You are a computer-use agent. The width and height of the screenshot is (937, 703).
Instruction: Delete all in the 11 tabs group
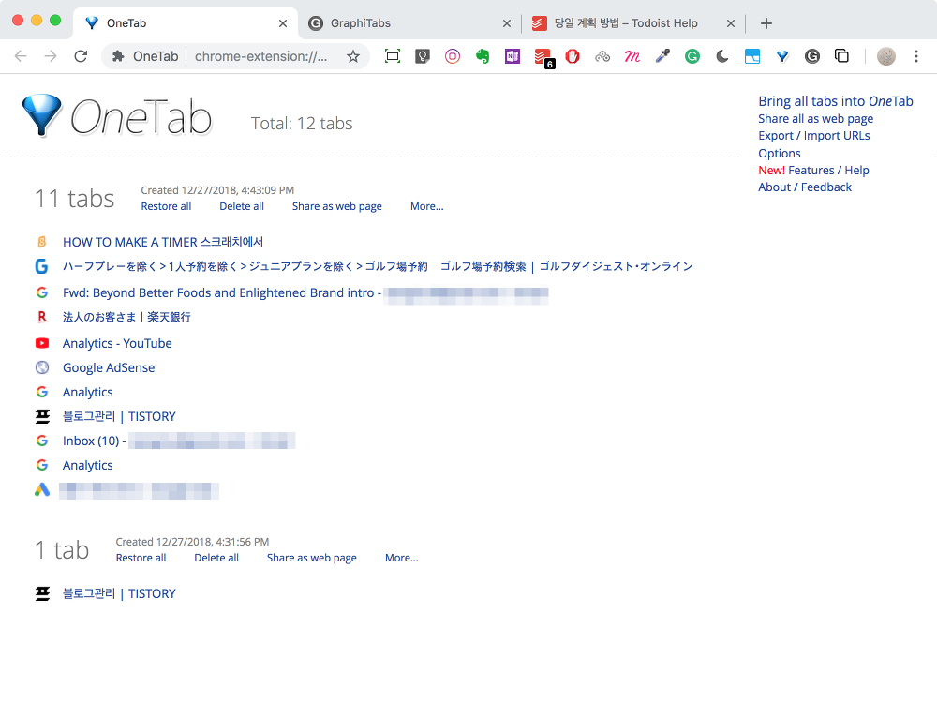pyautogui.click(x=242, y=206)
